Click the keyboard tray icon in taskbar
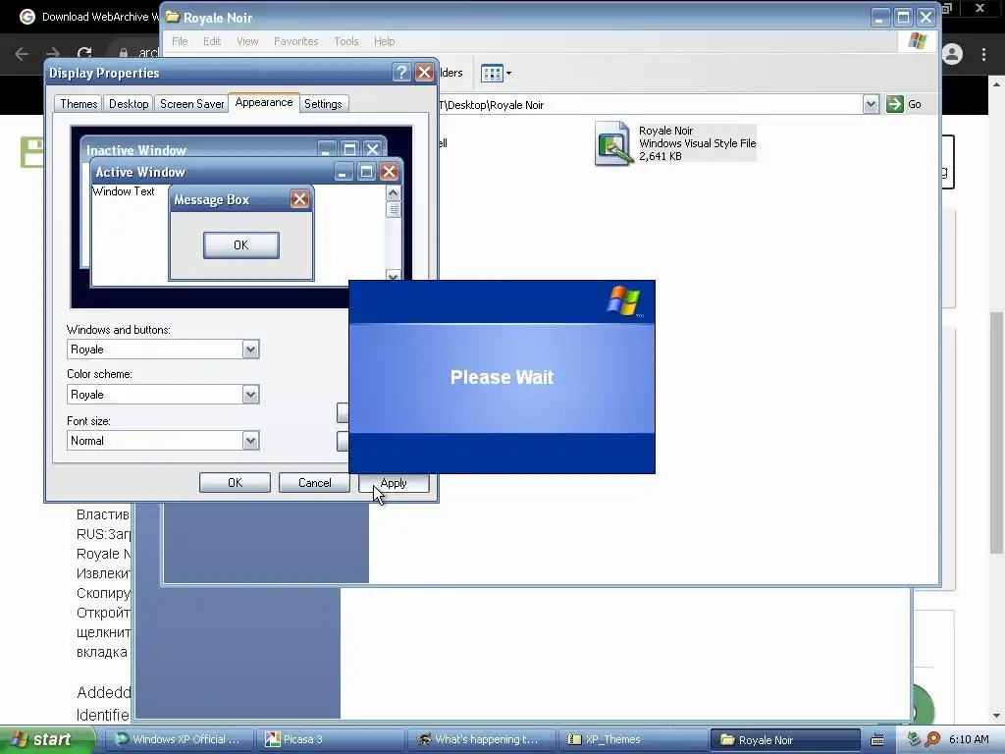The image size is (1005, 754). point(877,740)
